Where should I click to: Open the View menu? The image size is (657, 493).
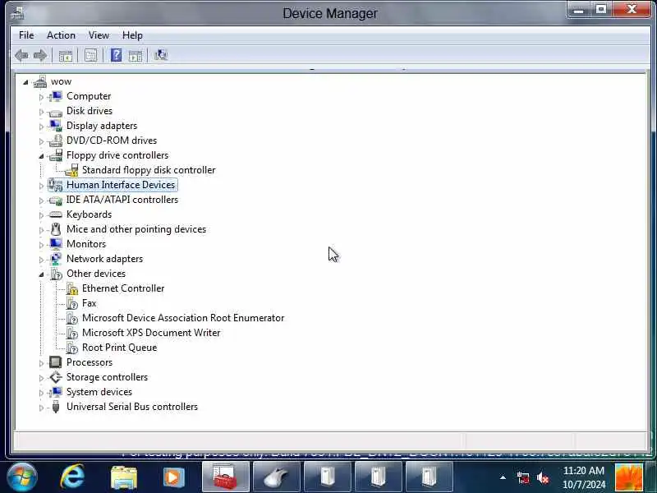(99, 35)
